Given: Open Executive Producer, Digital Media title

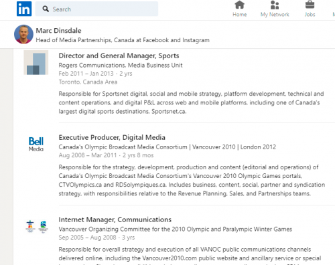Looking at the screenshot, I should [112, 137].
